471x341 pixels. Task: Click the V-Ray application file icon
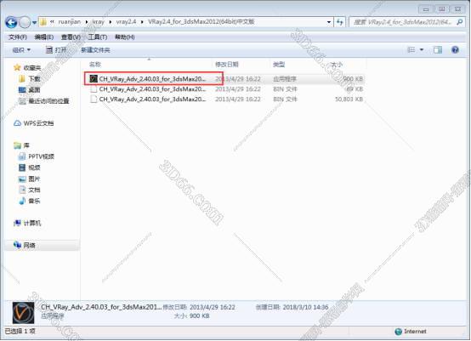point(94,79)
